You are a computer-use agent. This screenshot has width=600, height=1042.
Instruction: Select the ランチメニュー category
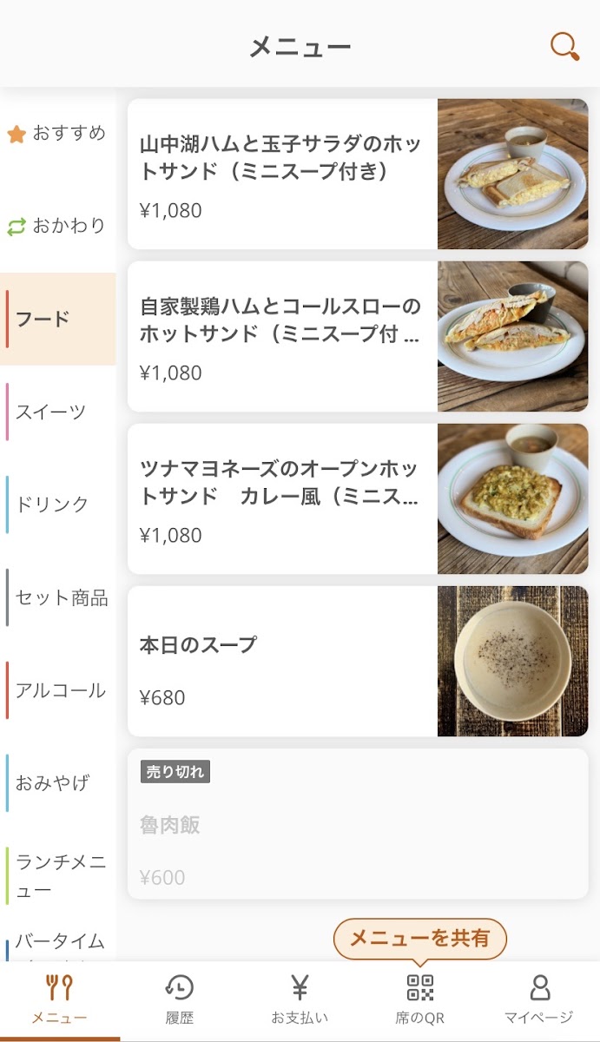click(59, 875)
